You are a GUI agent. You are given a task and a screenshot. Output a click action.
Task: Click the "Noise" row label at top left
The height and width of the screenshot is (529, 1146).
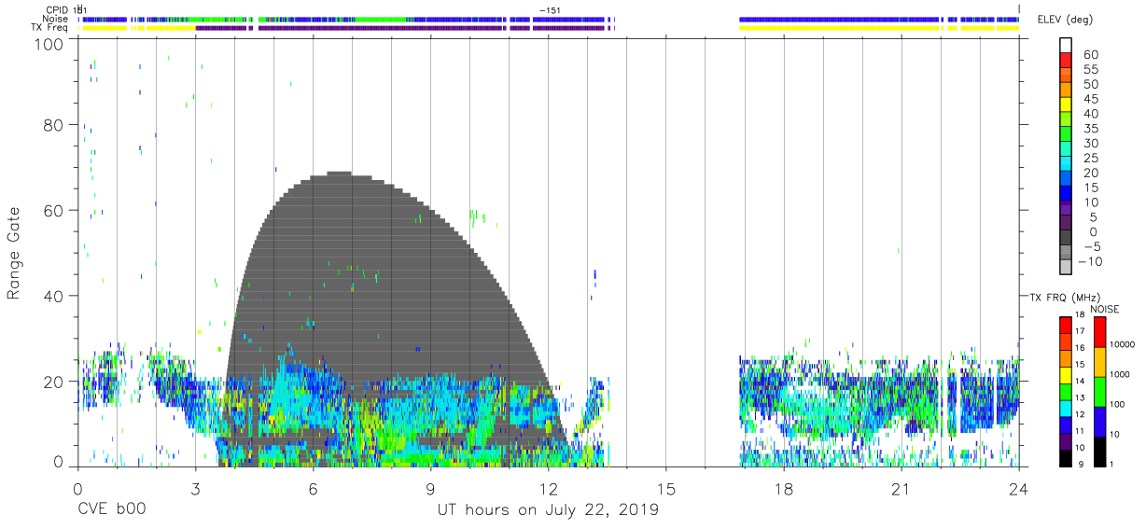tap(57, 19)
